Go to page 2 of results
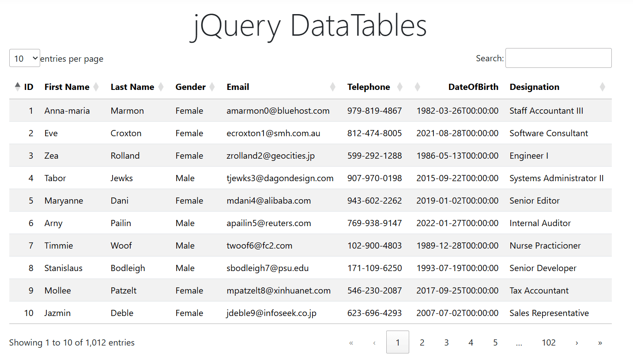Viewport: 633px width, 357px height. coord(422,342)
